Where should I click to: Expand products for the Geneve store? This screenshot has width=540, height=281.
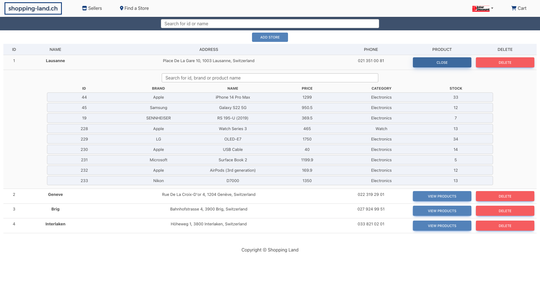[x=442, y=196]
